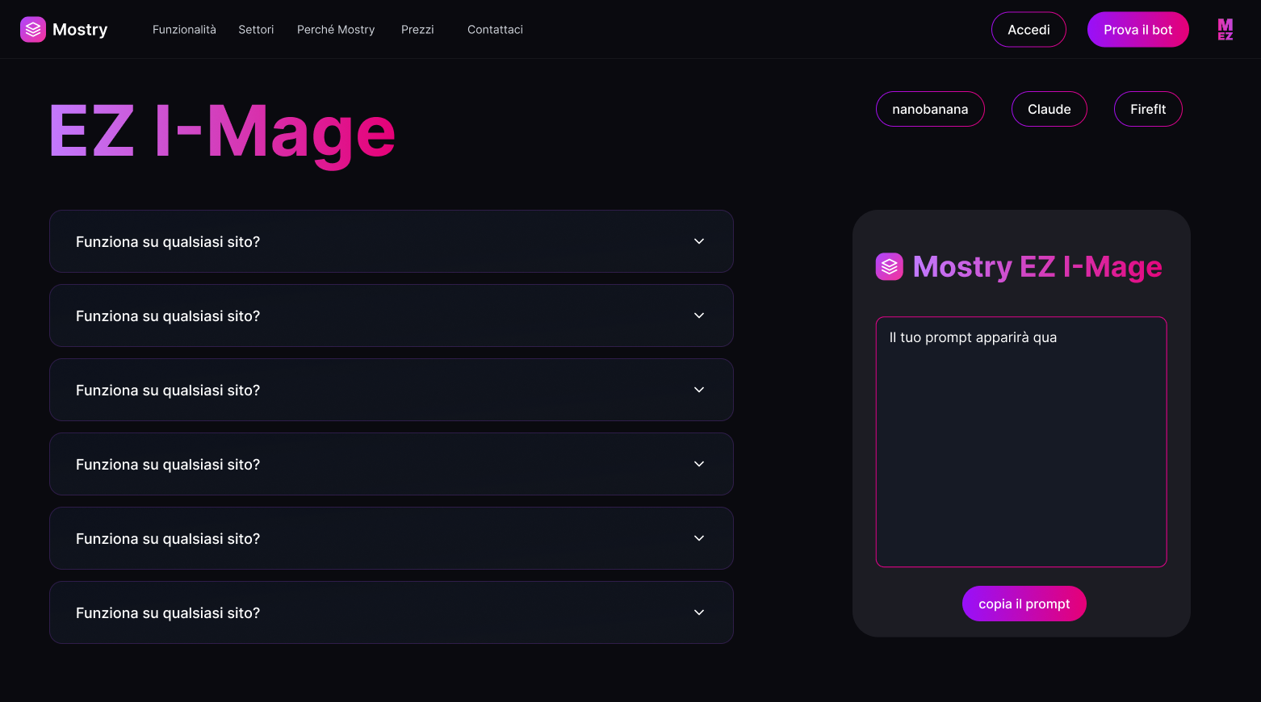Screen dimensions: 1261x702
Task: Toggle the fourth FAQ row's chevron
Action: (699, 464)
